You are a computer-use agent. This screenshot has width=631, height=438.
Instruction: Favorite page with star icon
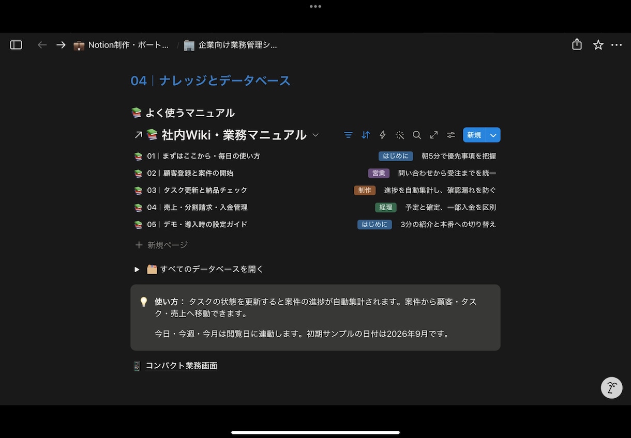tap(598, 45)
